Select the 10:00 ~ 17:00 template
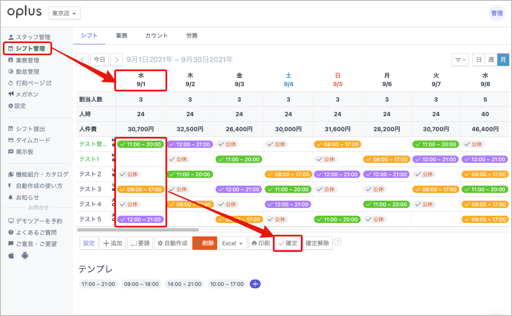 [x=227, y=284]
